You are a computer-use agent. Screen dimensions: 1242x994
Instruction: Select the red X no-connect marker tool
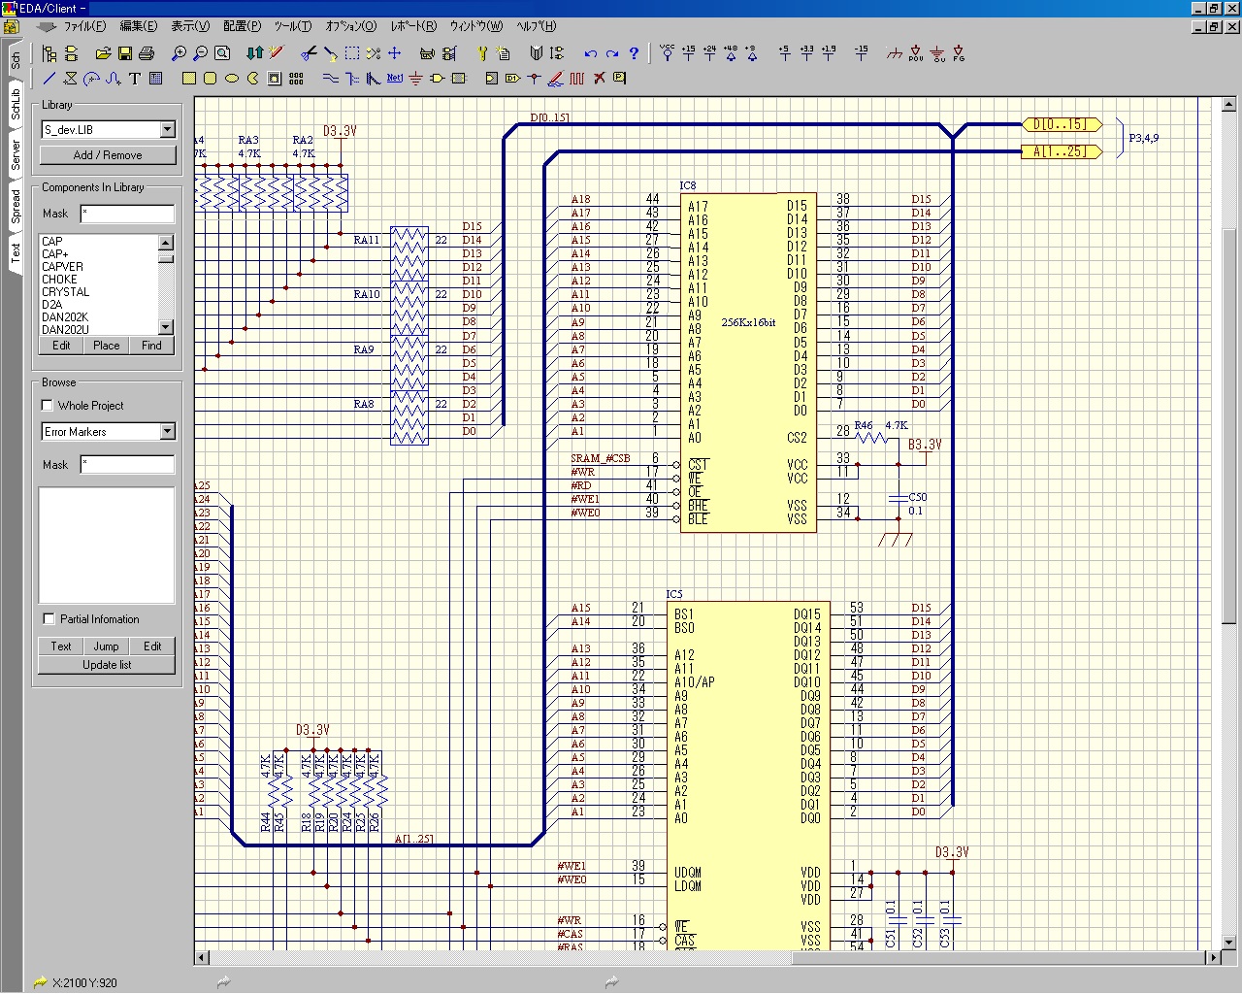coord(599,78)
